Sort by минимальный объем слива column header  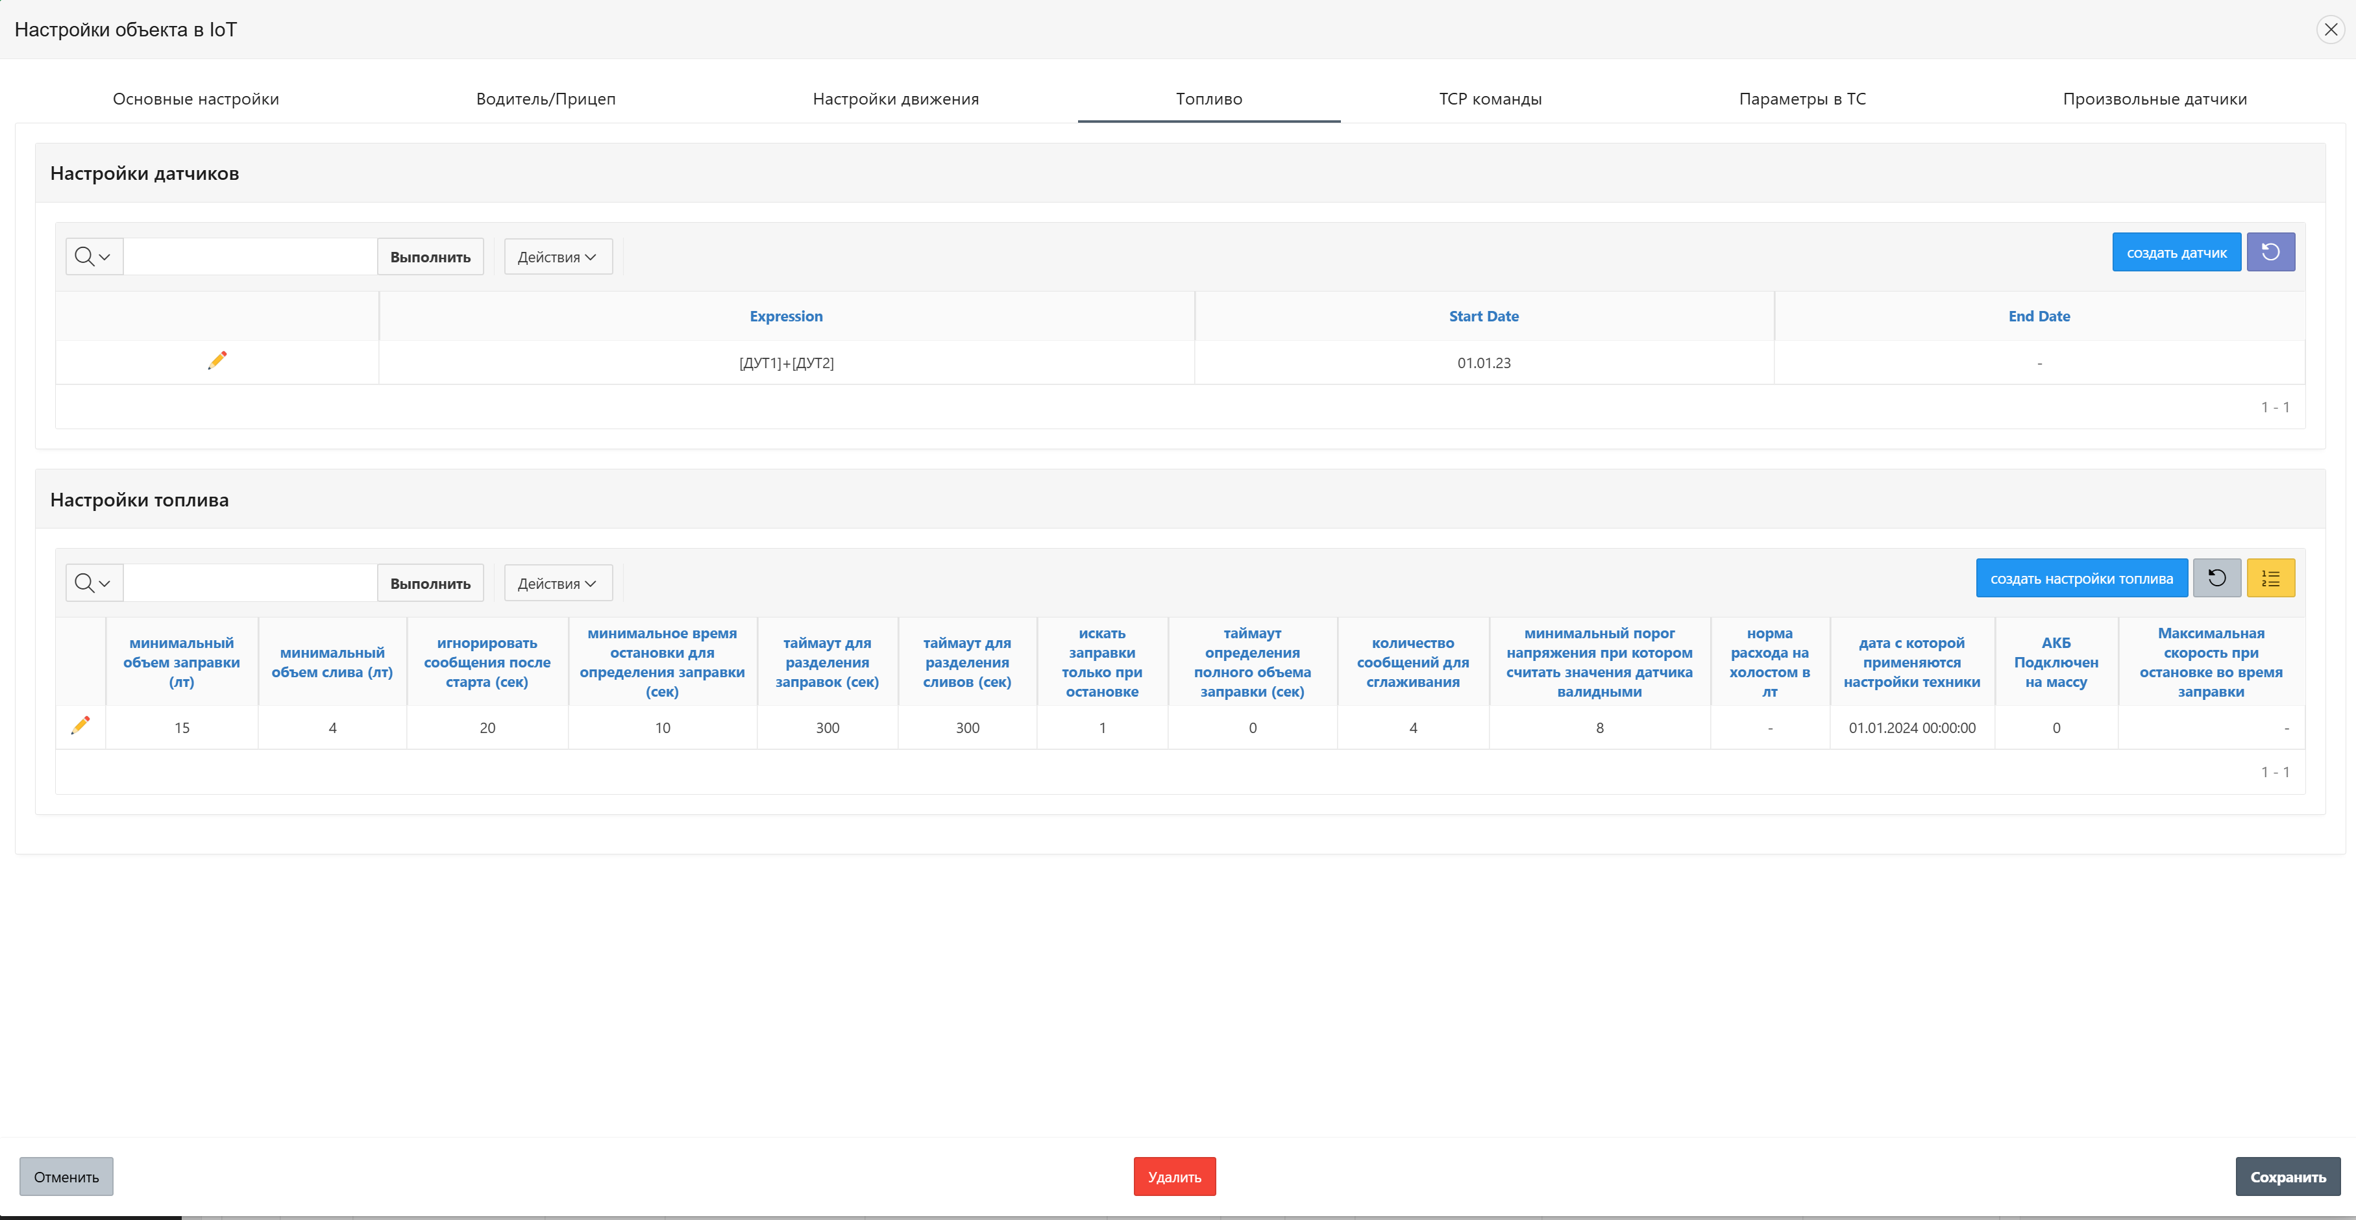pyautogui.click(x=332, y=663)
